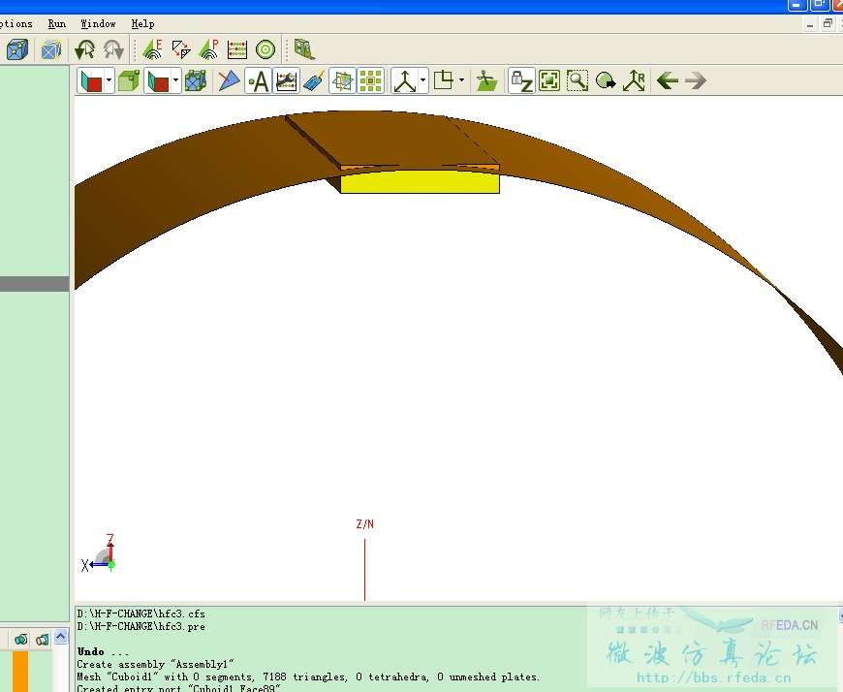Viewport: 843px width, 692px height.
Task: Go to next view with forward arrow
Action: tap(696, 81)
